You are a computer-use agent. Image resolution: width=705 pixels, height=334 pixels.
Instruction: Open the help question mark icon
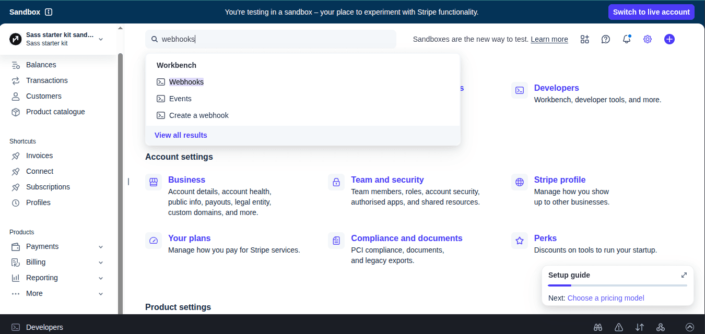point(606,39)
